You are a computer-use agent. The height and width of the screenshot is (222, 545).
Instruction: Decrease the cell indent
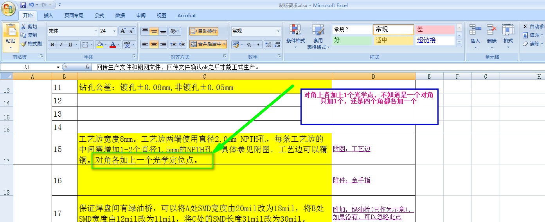(173, 44)
